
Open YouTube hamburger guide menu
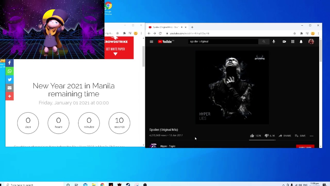click(152, 42)
